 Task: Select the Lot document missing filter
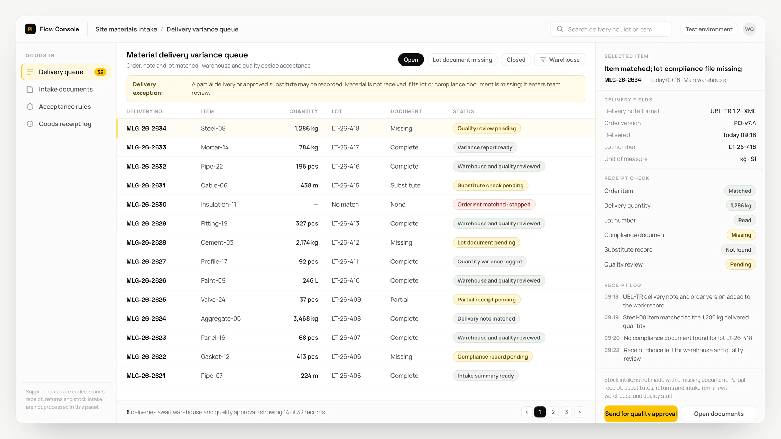coord(462,60)
